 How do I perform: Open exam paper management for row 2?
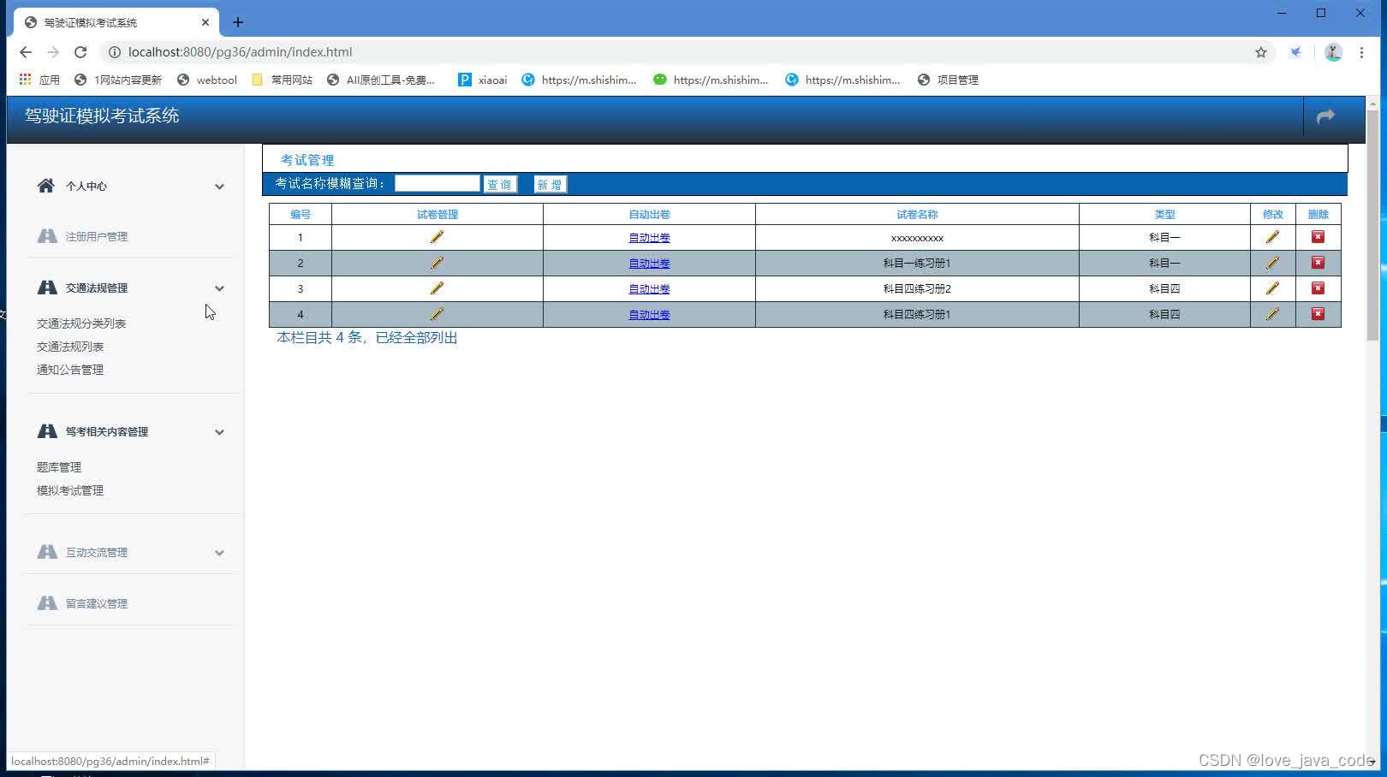click(437, 263)
